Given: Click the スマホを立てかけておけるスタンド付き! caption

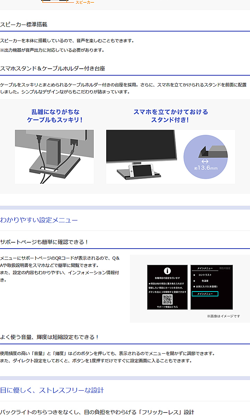Looking at the screenshot, I should 170,116.
